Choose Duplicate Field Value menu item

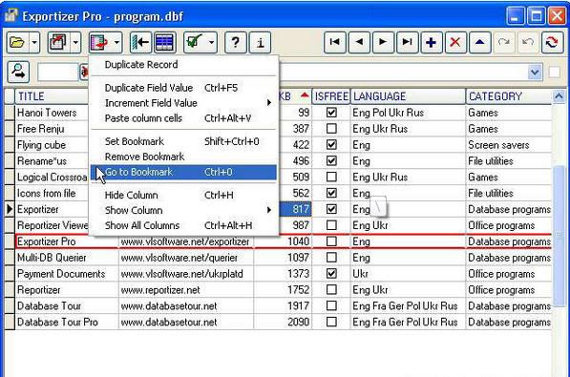coord(183,88)
